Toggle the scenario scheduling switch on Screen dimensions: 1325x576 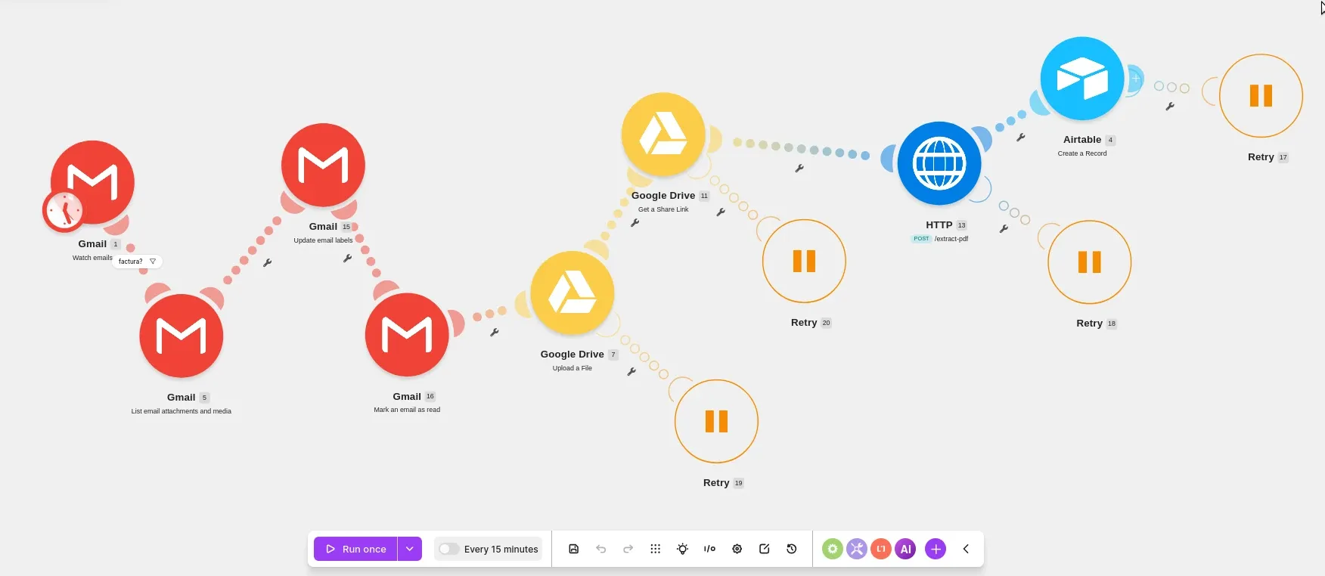(x=448, y=549)
